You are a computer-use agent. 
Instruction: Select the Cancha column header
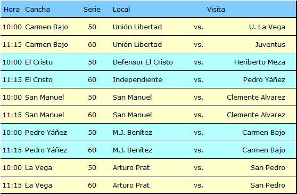point(37,9)
